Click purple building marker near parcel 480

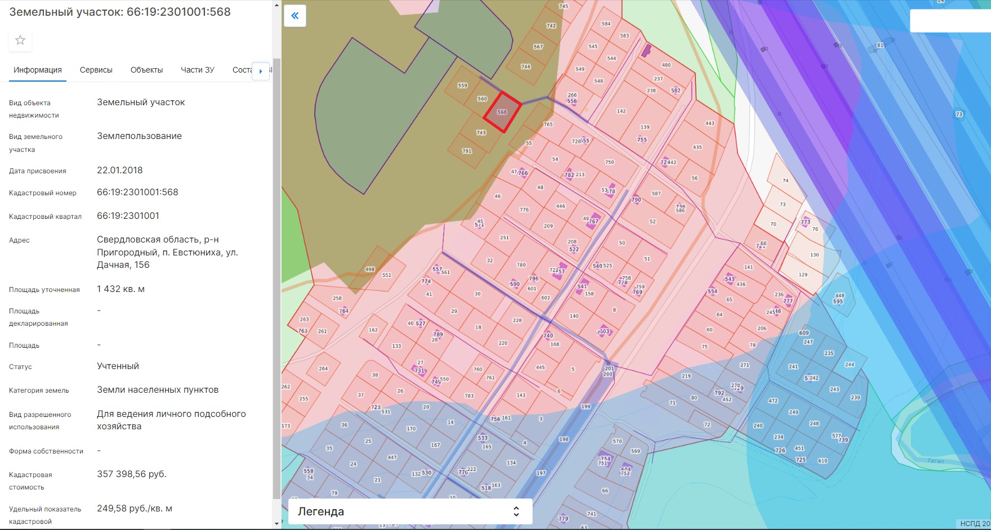click(x=646, y=51)
